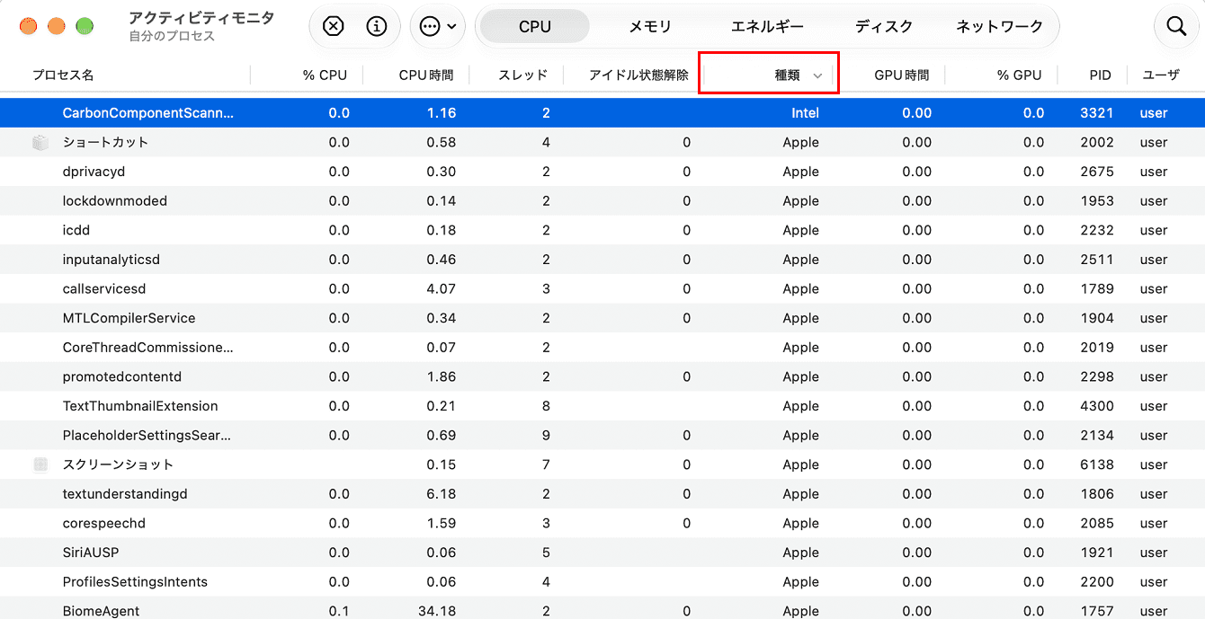Select the ショートカット process row
The image size is (1205, 619).
click(602, 142)
